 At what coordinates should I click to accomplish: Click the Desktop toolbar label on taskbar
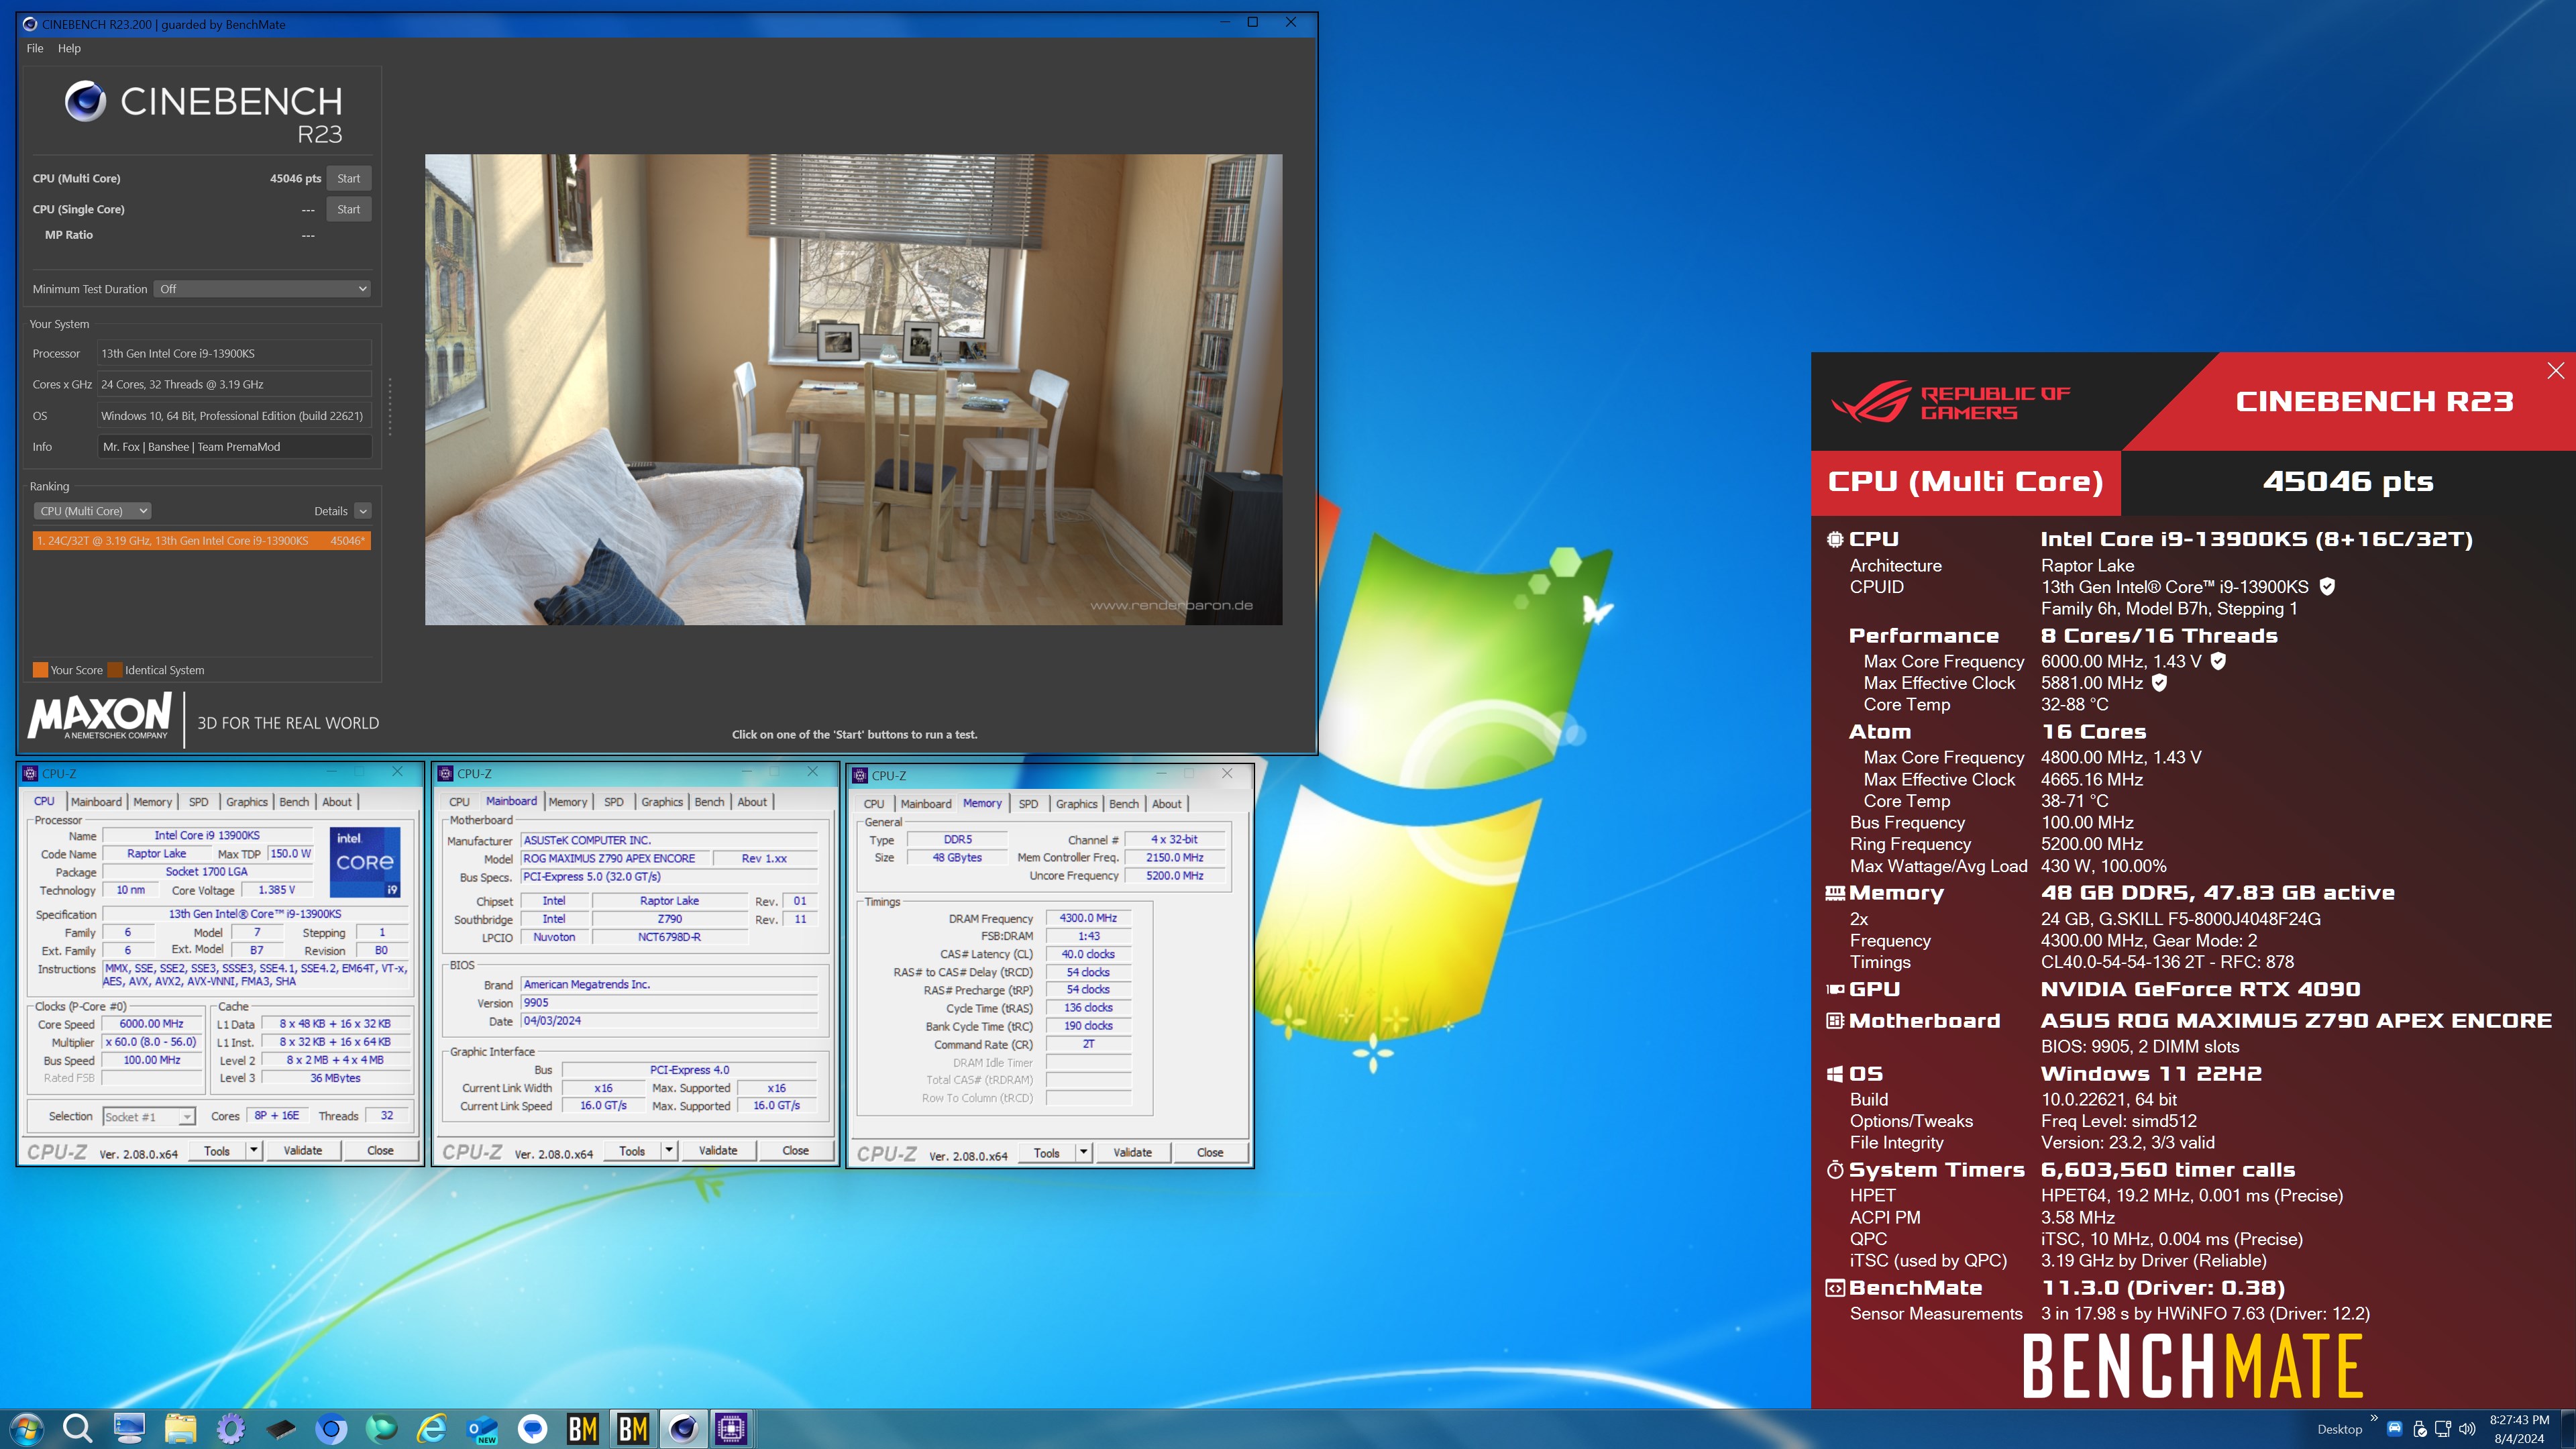2339,1429
